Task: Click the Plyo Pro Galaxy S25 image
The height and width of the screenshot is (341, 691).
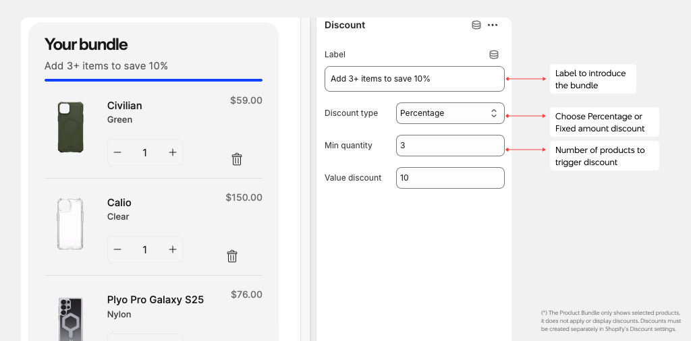Action: tap(70, 317)
